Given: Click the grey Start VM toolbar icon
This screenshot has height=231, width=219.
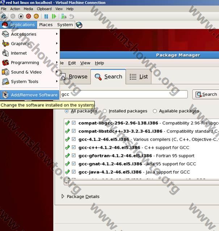Looking at the screenshot, I should tap(13, 16).
